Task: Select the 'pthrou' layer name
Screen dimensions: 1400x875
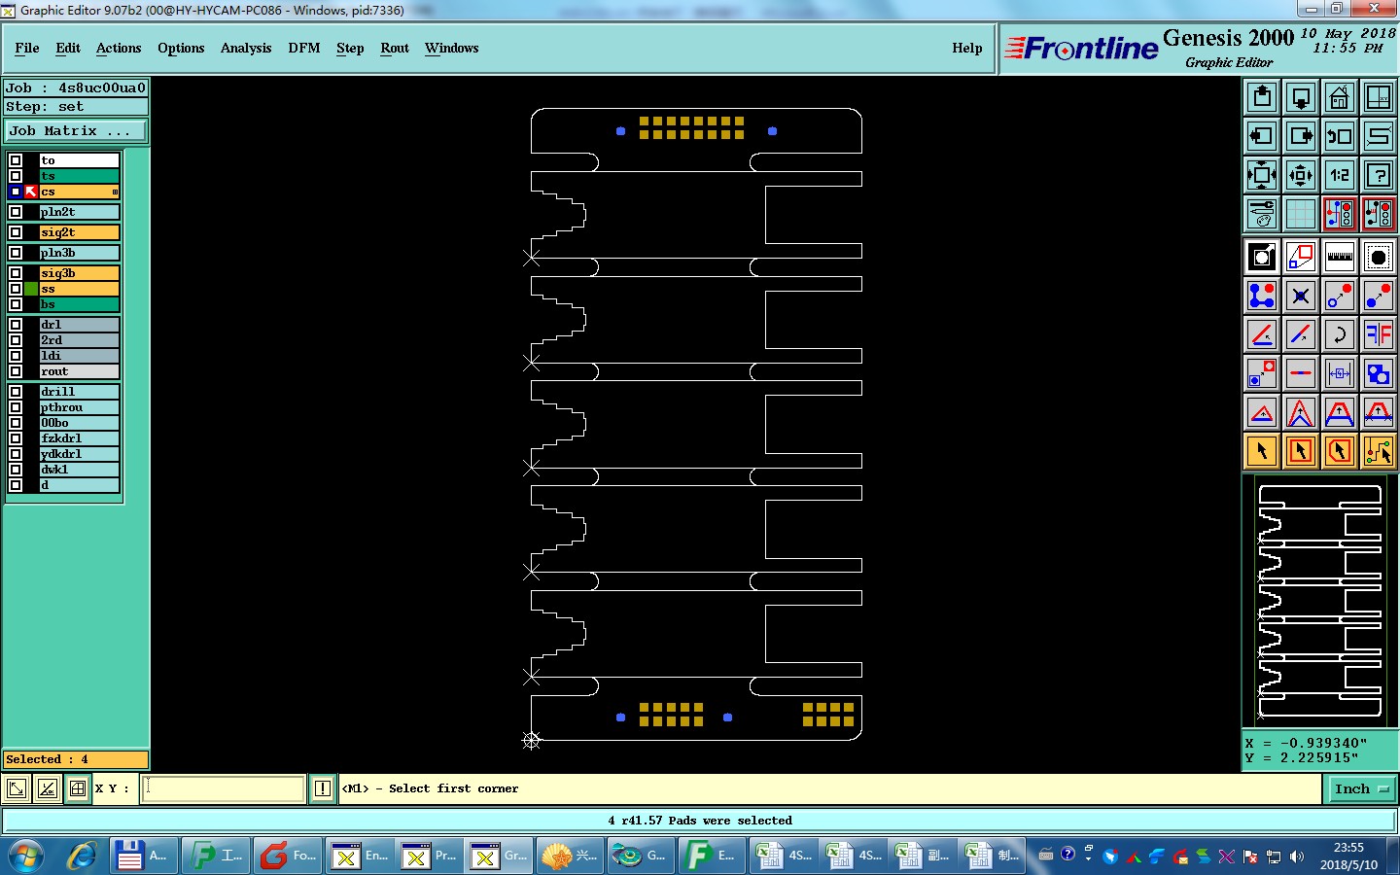Action: click(x=79, y=407)
